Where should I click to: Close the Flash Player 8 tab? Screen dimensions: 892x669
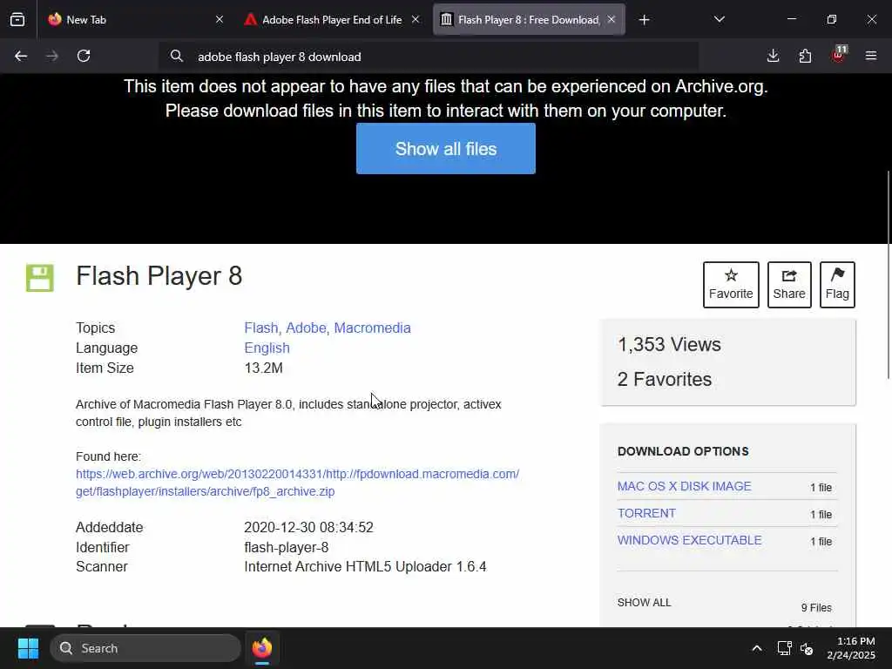click(x=611, y=19)
